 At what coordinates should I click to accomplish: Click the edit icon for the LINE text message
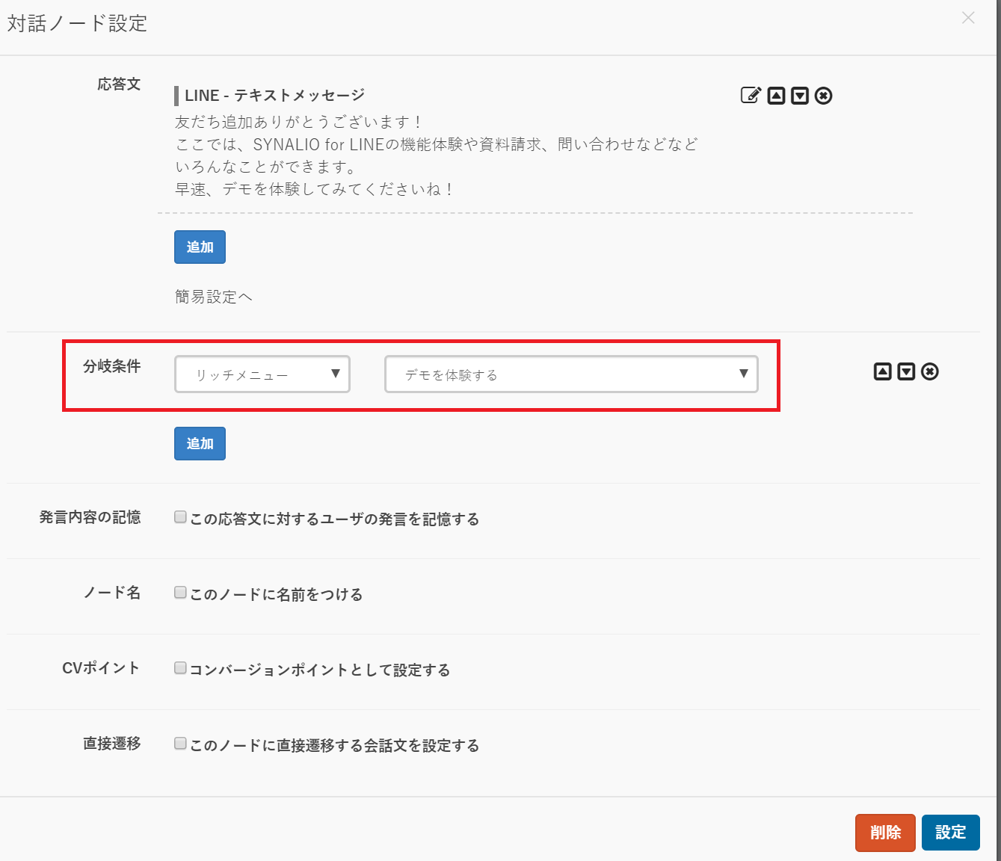tap(751, 96)
